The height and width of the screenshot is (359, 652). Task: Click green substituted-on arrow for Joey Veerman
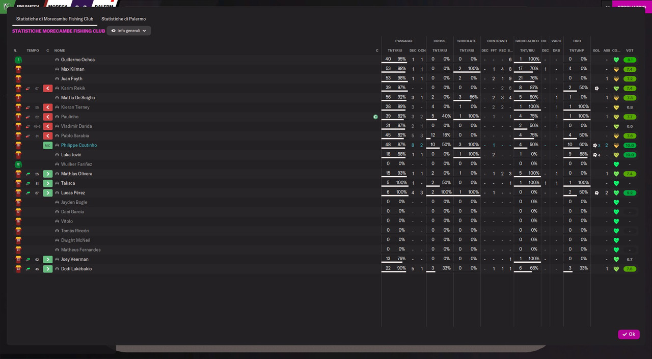(x=48, y=260)
